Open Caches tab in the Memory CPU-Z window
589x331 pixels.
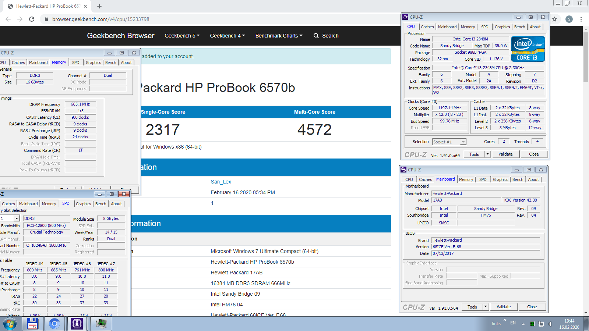[18, 63]
